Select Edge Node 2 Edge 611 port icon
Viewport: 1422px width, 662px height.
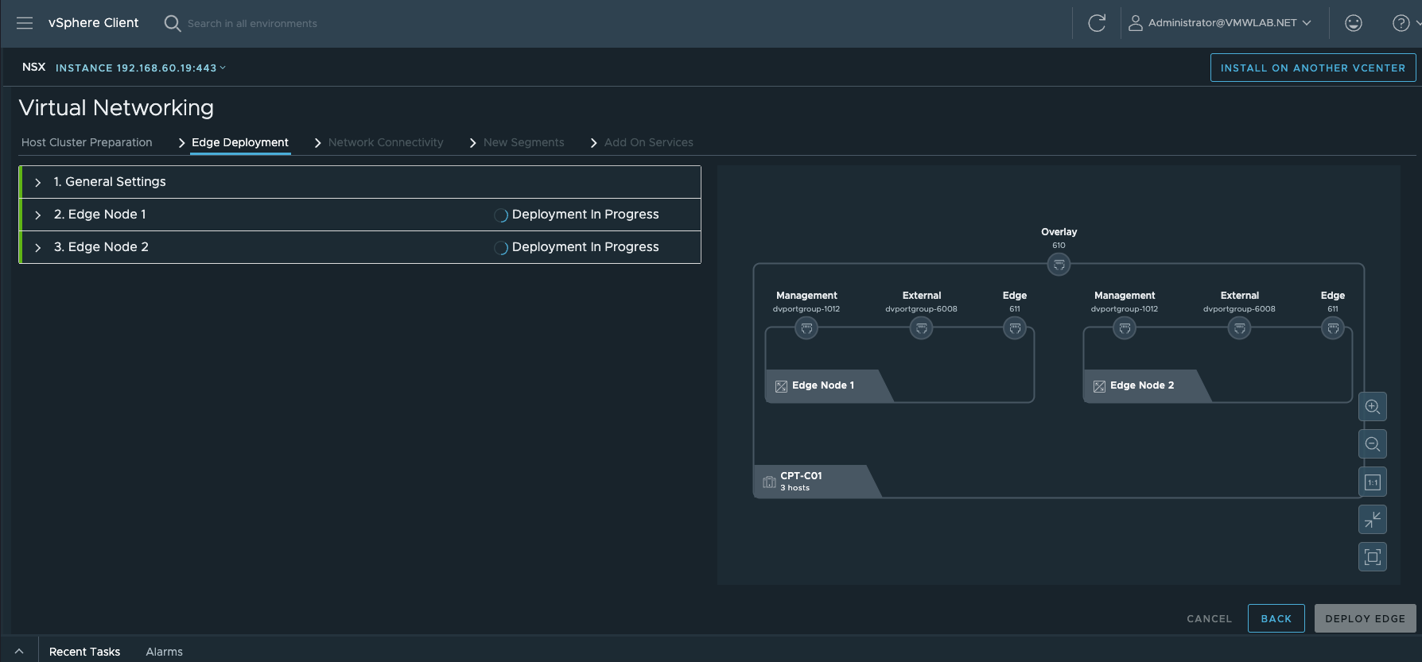click(x=1333, y=327)
